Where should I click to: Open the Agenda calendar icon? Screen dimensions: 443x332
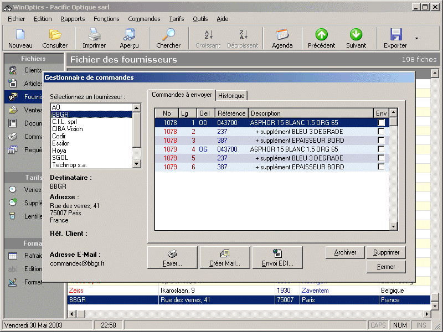[x=282, y=35]
